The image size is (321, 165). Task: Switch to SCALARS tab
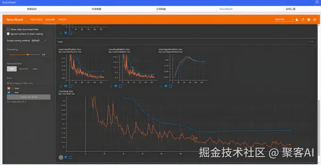[x=50, y=20]
